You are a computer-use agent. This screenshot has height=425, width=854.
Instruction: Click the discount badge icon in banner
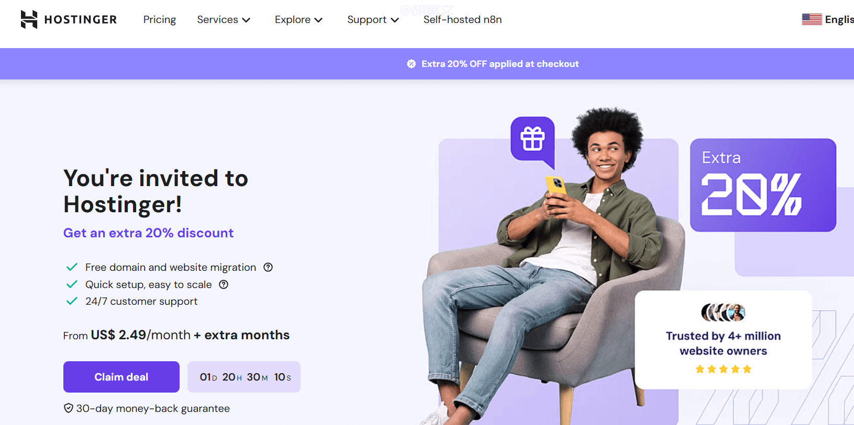412,64
